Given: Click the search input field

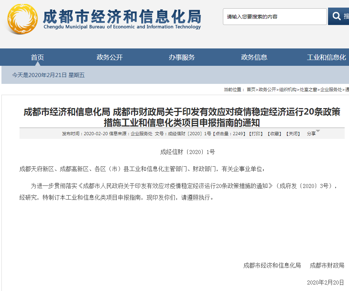Looking at the screenshot, I should [275, 17].
